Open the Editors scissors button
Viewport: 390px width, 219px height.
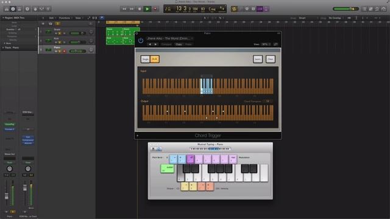[x=48, y=9]
